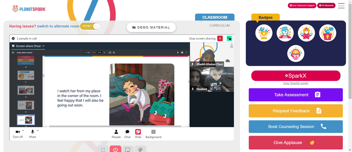Open DEMO MATERIAL folder button
Viewport: 352px width, 152px height.
tap(151, 27)
